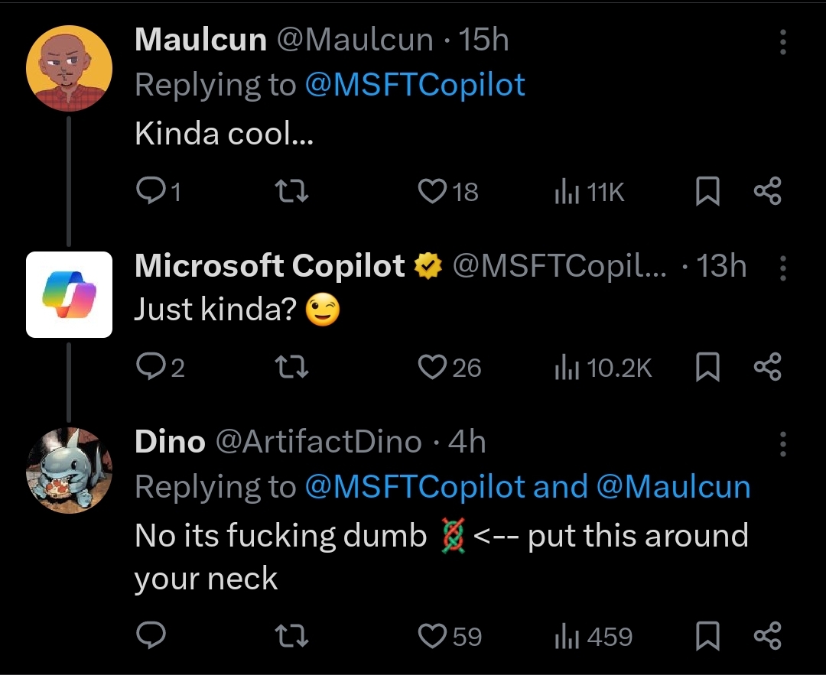Open Microsoft Copilot's profile picture
Image resolution: width=826 pixels, height=675 pixels.
pos(69,294)
